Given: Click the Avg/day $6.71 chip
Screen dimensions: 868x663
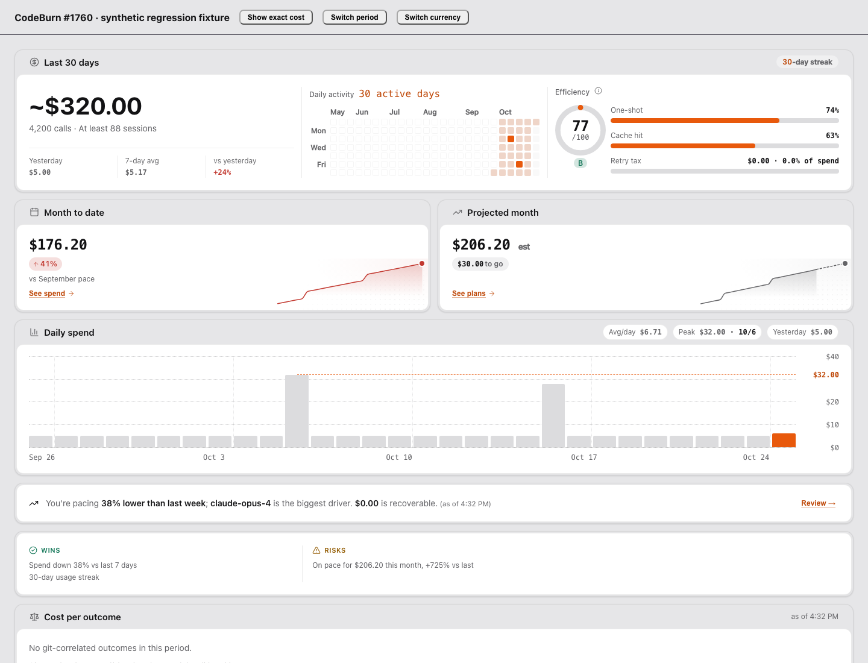Looking at the screenshot, I should 635,332.
